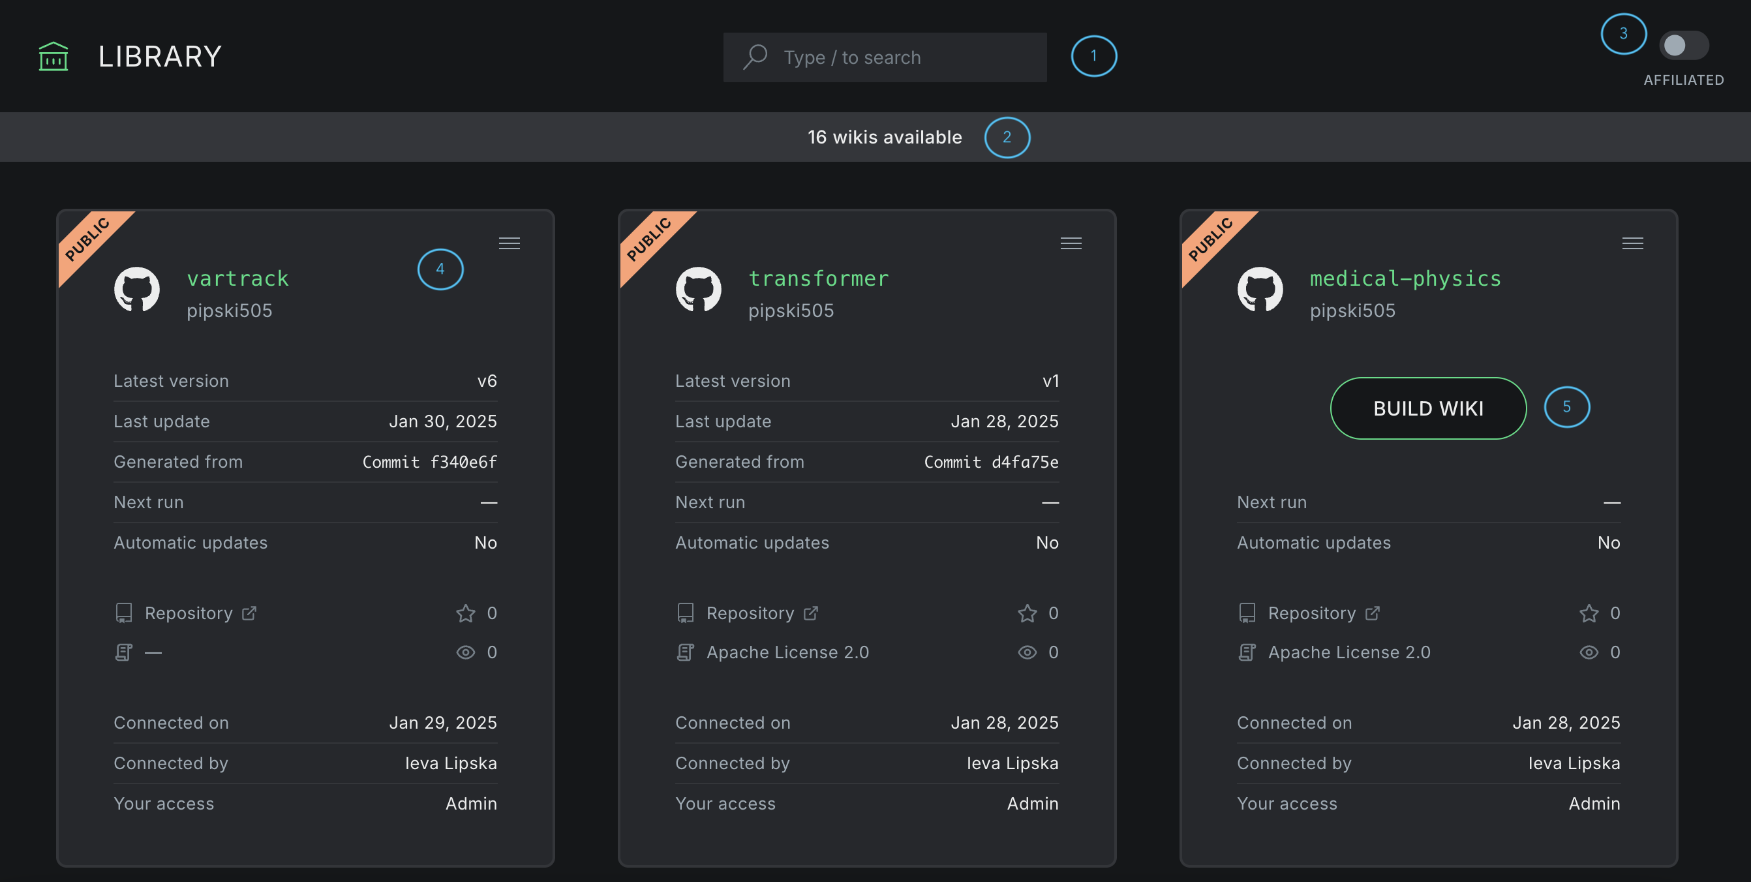Screen dimensions: 1751x882
Task: Click 'Automatic updates' No on medical-physics
Action: coord(1608,542)
